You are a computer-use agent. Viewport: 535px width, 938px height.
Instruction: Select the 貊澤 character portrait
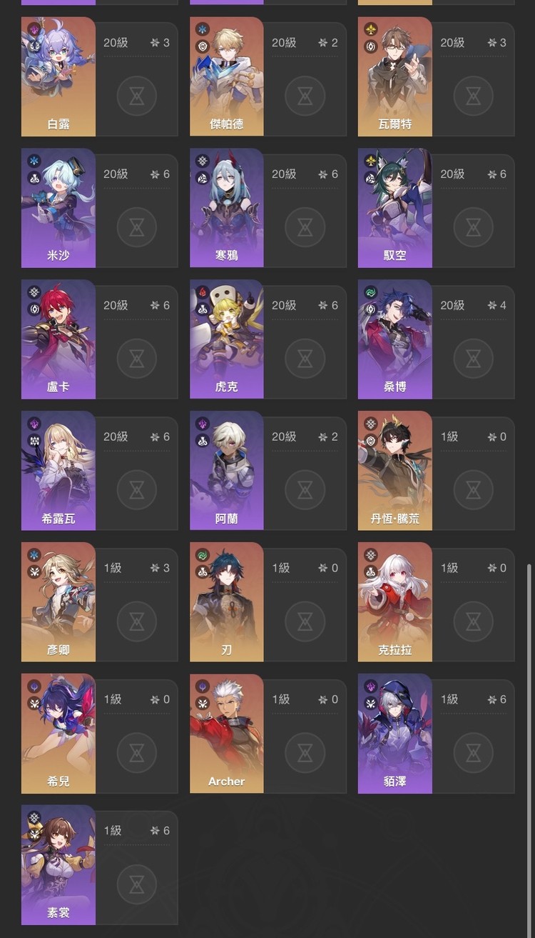coord(395,734)
